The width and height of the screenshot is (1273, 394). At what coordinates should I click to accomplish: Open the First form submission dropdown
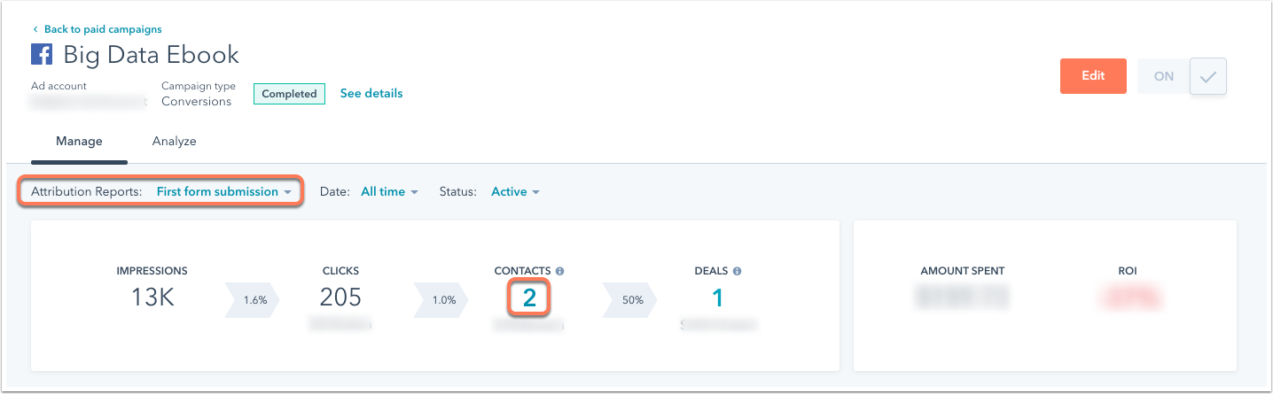[223, 191]
